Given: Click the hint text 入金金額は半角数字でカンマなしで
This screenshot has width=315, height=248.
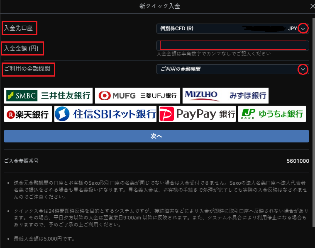Looking at the screenshot, I should (x=214, y=54).
